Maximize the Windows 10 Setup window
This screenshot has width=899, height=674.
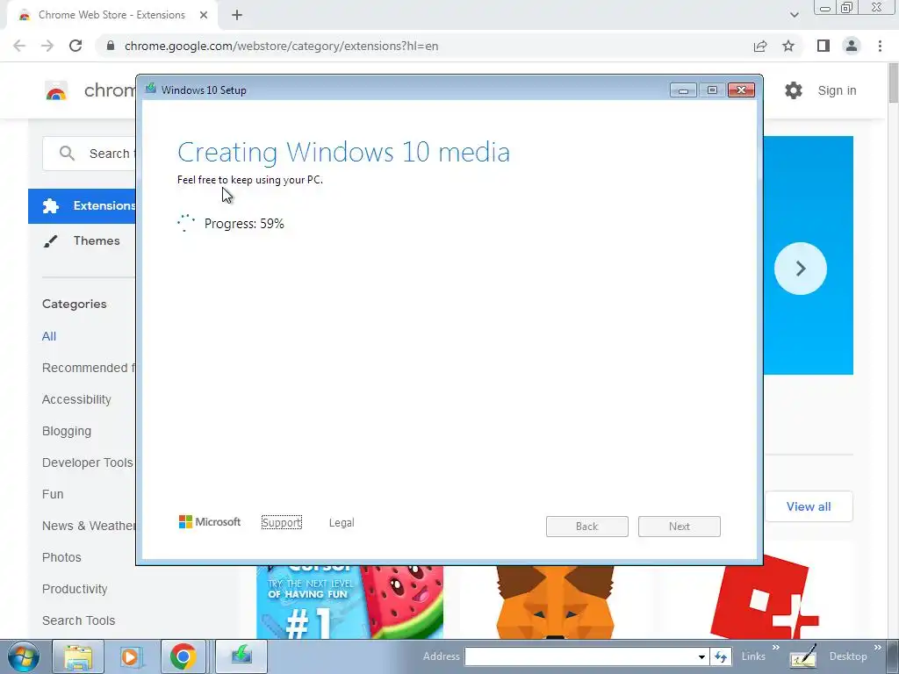(x=712, y=90)
